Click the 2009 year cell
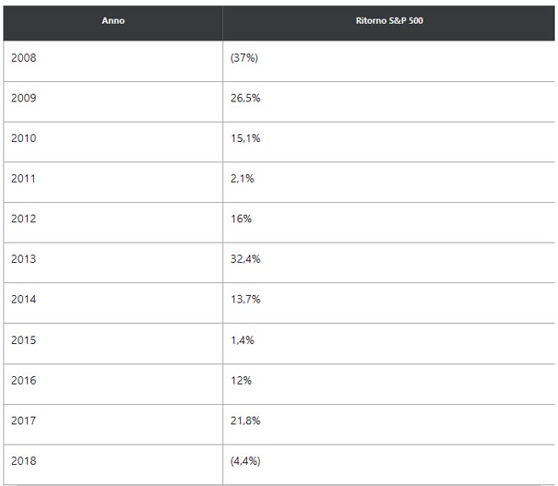This screenshot has height=486, width=558. pos(24,98)
